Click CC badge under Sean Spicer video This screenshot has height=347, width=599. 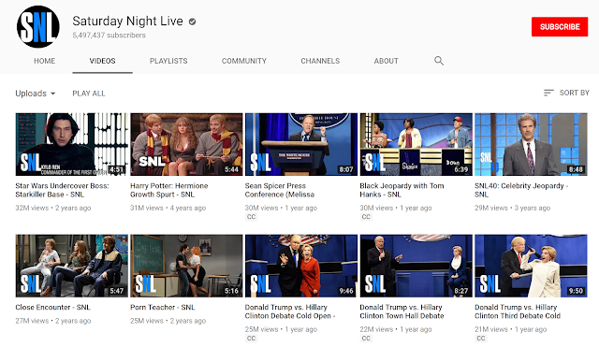pos(251,217)
